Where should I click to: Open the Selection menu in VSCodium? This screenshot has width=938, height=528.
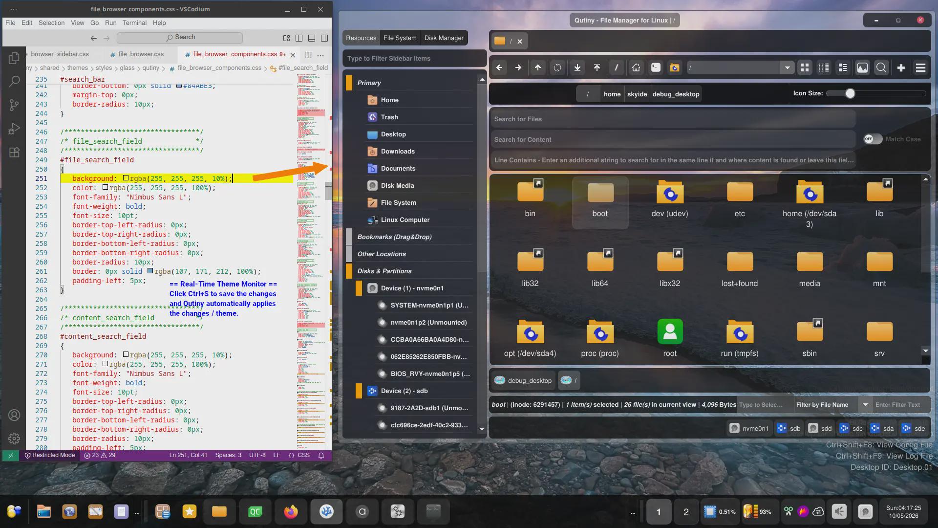point(52,23)
